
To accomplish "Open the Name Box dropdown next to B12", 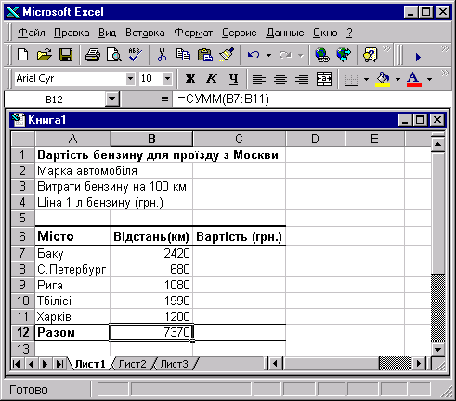I will 111,100.
